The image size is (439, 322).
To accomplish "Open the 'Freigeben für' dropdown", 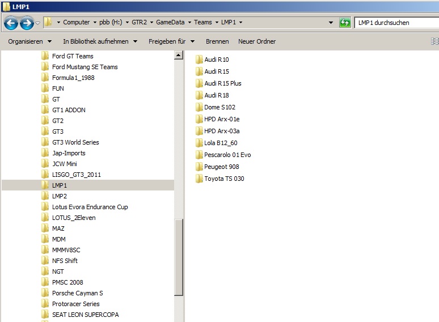I will pyautogui.click(x=171, y=41).
